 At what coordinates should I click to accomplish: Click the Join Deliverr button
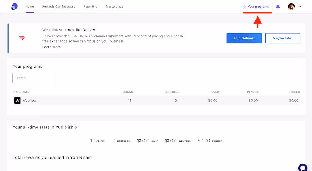tap(244, 38)
